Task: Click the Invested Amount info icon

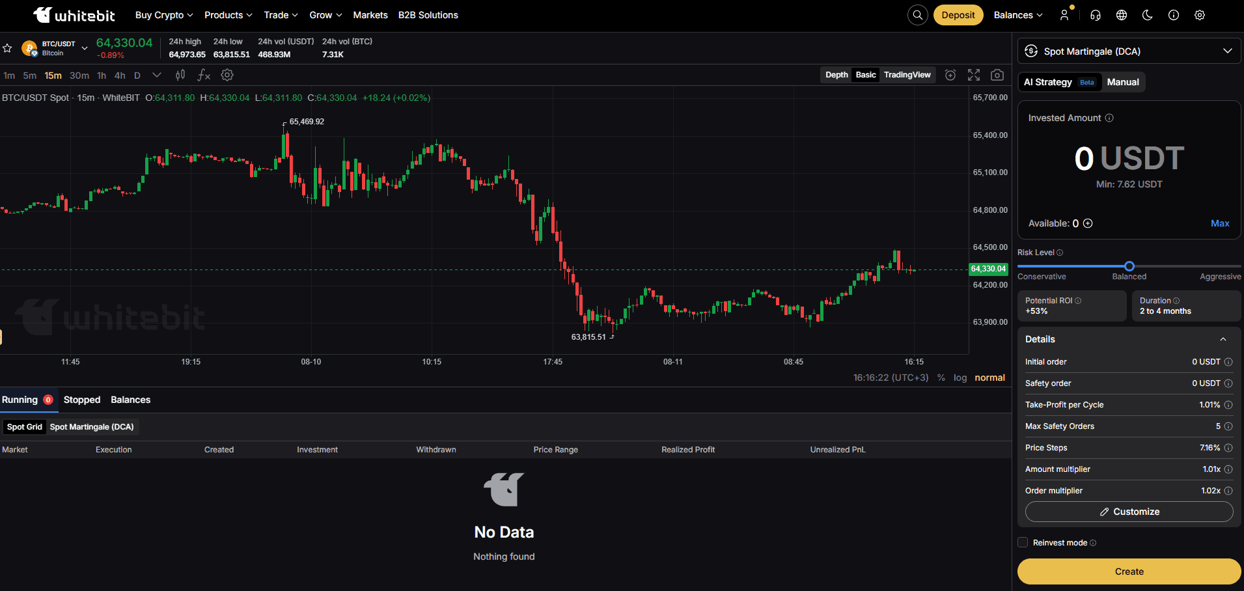Action: click(1109, 118)
